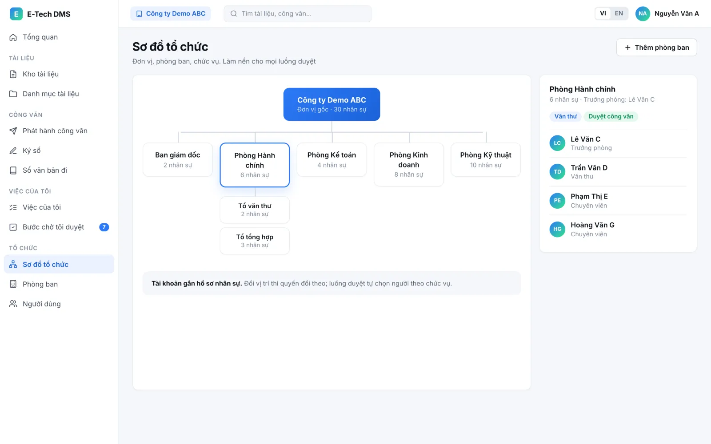Image resolution: width=711 pixels, height=444 pixels.
Task: Click the HG avatar of Hoàng Văn G
Action: pyautogui.click(x=557, y=229)
